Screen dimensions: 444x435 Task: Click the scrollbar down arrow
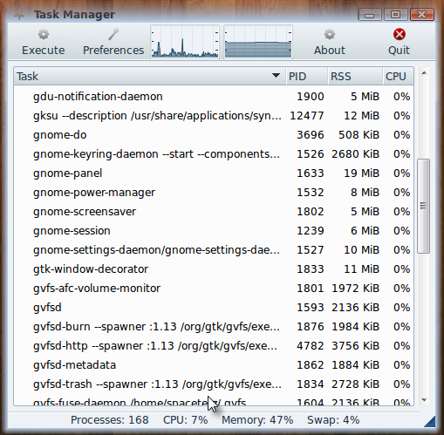424,400
